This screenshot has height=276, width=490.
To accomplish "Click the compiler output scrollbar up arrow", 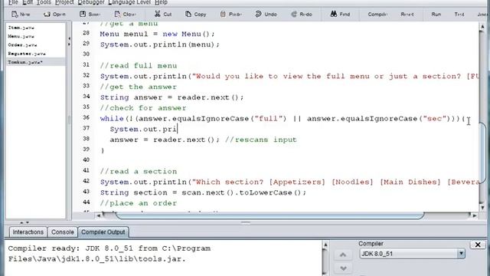I will click(325, 245).
